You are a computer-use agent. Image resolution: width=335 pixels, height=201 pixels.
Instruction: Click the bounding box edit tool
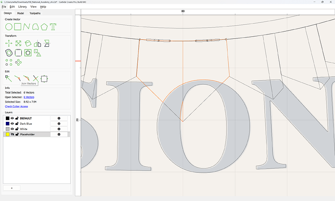pyautogui.click(x=44, y=79)
